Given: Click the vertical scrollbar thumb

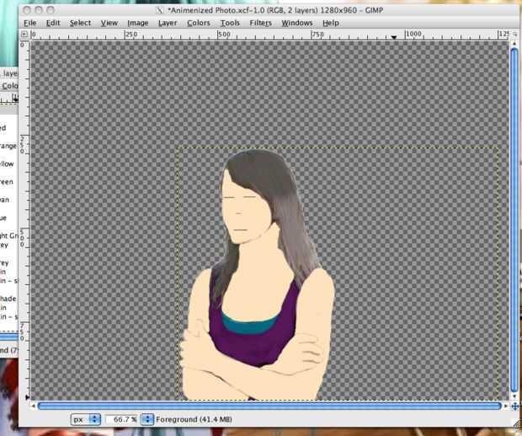Looking at the screenshot, I should 514,220.
